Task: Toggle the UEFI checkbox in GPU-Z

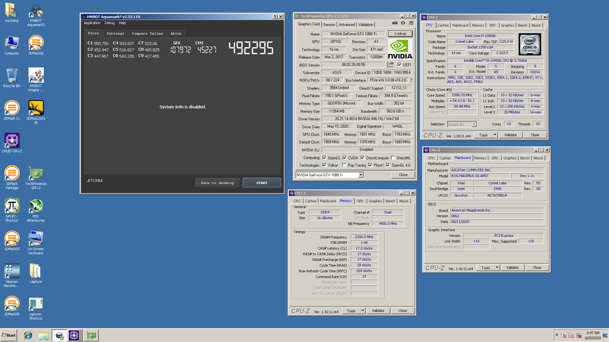Action: [x=399, y=65]
